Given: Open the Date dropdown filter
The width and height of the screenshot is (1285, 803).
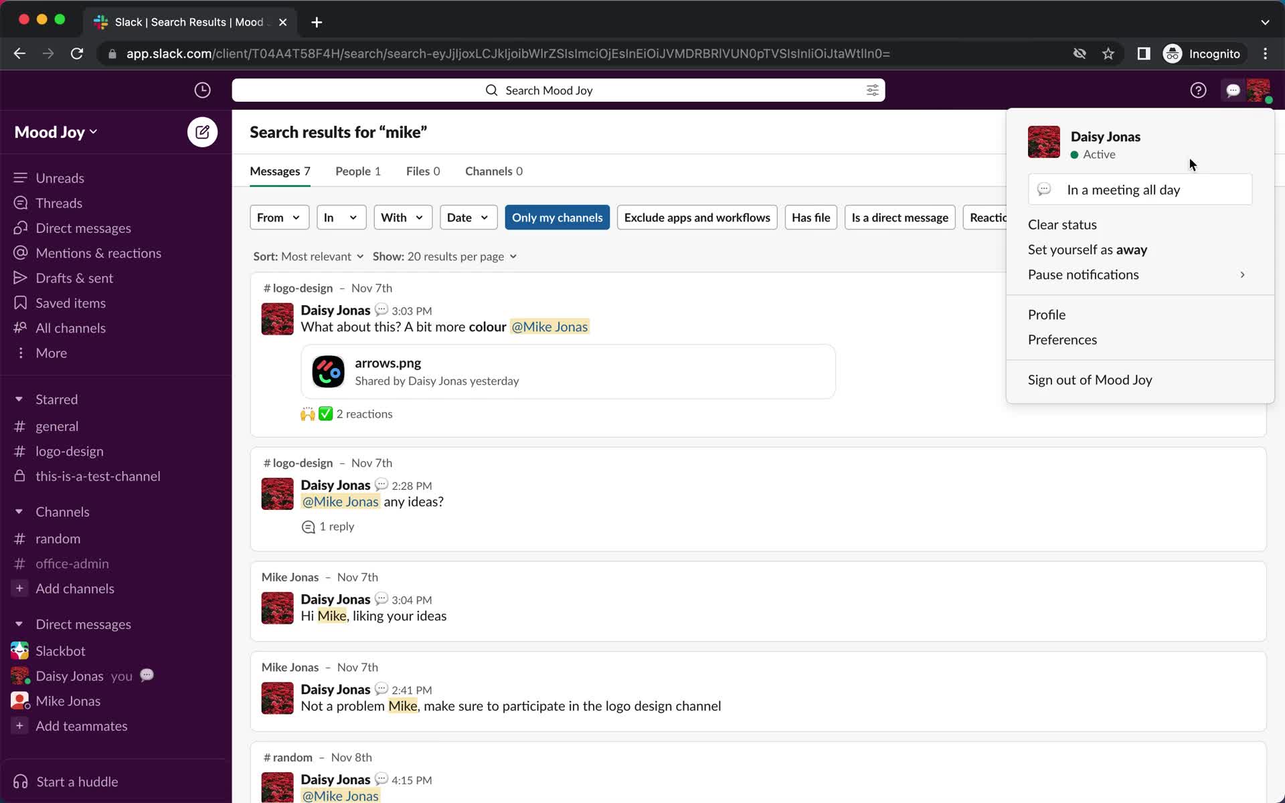Looking at the screenshot, I should tap(467, 217).
